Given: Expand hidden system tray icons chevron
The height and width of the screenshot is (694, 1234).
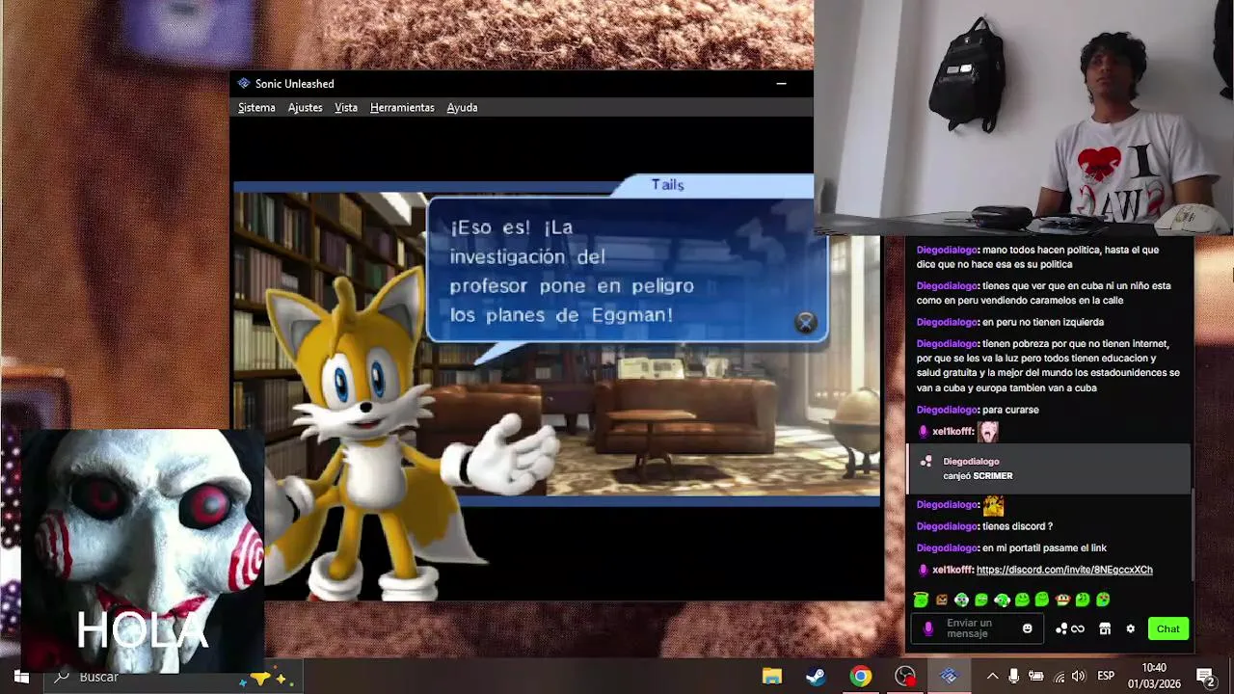Looking at the screenshot, I should 992,677.
